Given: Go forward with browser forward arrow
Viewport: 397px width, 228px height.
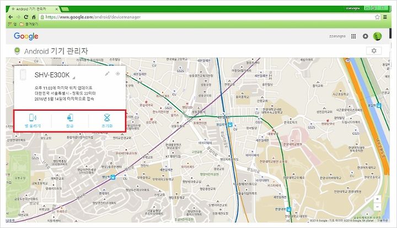Looking at the screenshot, I should click(x=18, y=17).
